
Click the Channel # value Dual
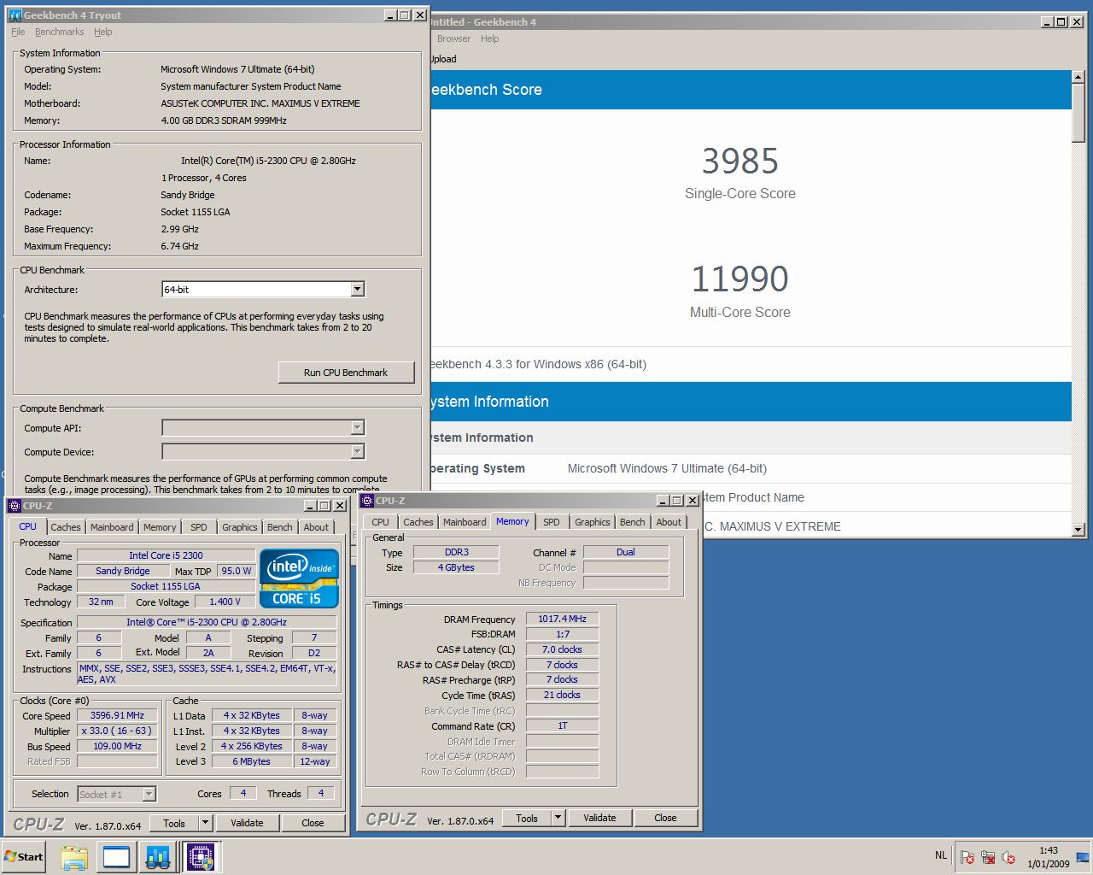pyautogui.click(x=626, y=552)
